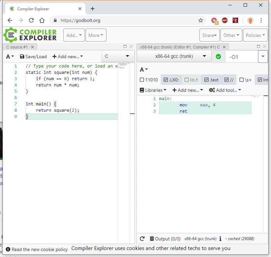Toggle the .LX0: unused labels filter
271x257 pixels.
coord(171,80)
